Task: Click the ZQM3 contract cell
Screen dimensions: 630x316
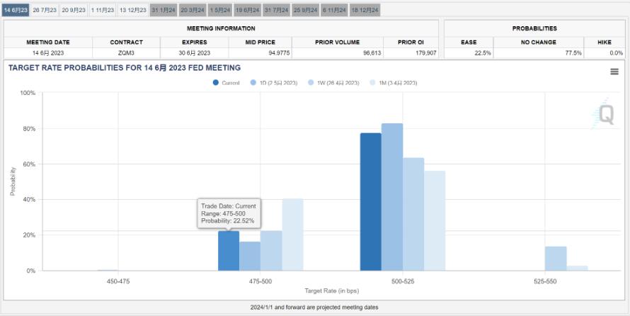Action: click(x=127, y=53)
